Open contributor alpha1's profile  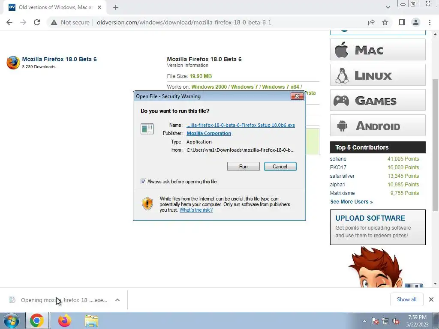point(337,184)
